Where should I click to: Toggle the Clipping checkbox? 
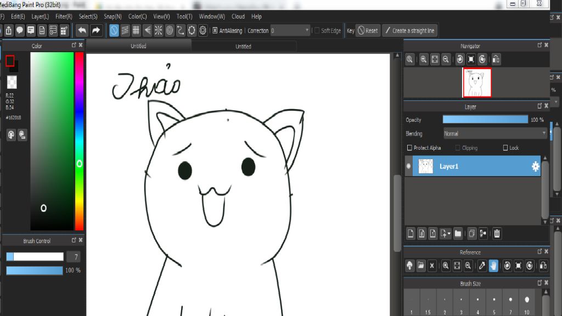click(x=458, y=148)
